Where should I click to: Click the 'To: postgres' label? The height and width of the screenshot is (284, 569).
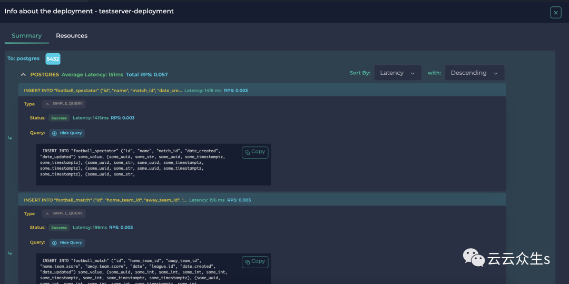click(x=24, y=58)
